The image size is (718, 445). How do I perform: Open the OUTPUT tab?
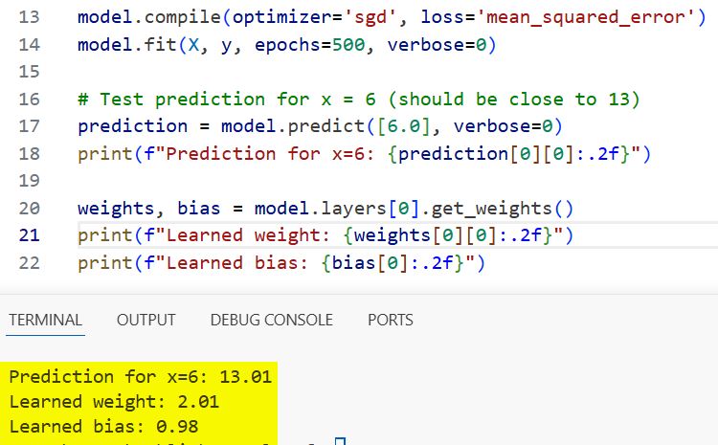pos(146,320)
